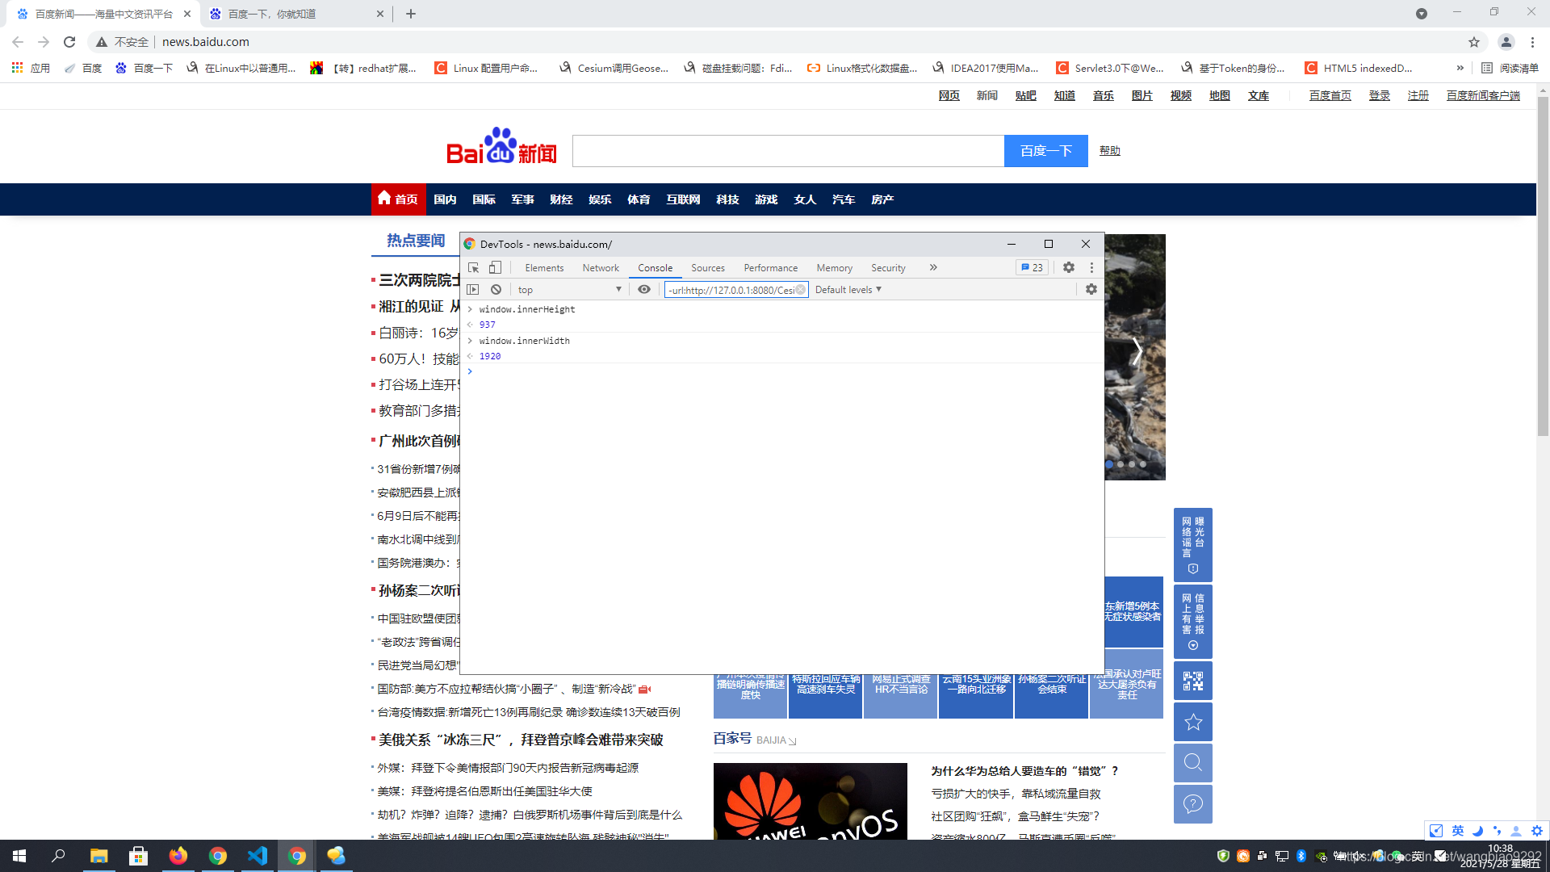
Task: Show the QR code sidebar icon
Action: 1192,681
